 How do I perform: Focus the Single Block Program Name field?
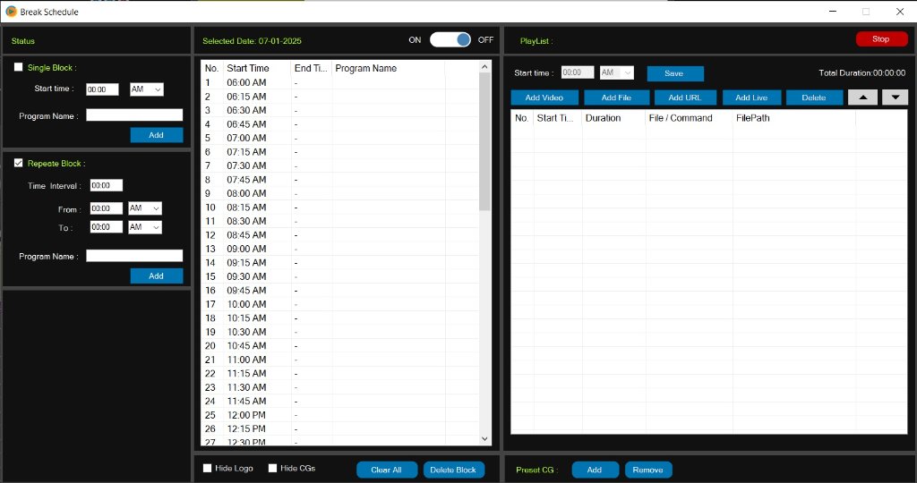coord(134,115)
